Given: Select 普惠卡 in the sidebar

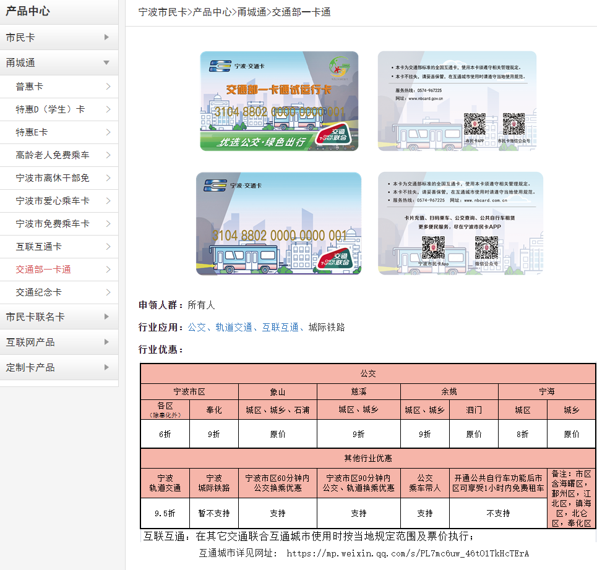Looking at the screenshot, I should [59, 87].
